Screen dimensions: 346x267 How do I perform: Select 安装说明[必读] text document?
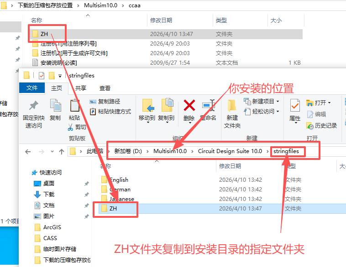tap(54, 63)
